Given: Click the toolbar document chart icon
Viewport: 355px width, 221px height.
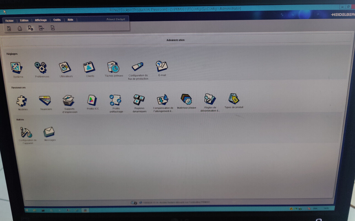Looking at the screenshot, I should [x=53, y=28].
